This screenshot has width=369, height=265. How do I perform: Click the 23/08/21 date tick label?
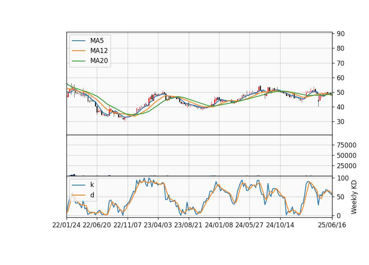[188, 225]
